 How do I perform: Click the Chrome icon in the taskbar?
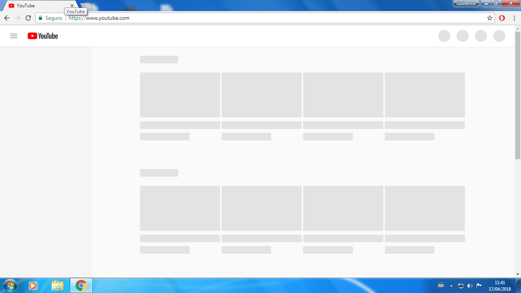(x=81, y=285)
